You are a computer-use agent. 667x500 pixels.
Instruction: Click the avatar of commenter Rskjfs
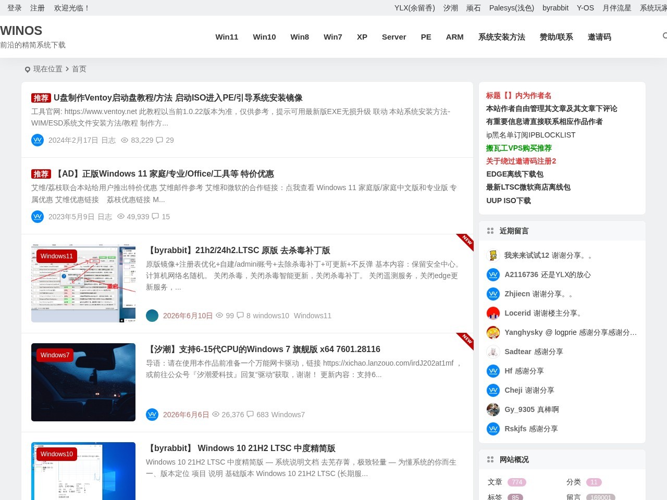point(493,429)
